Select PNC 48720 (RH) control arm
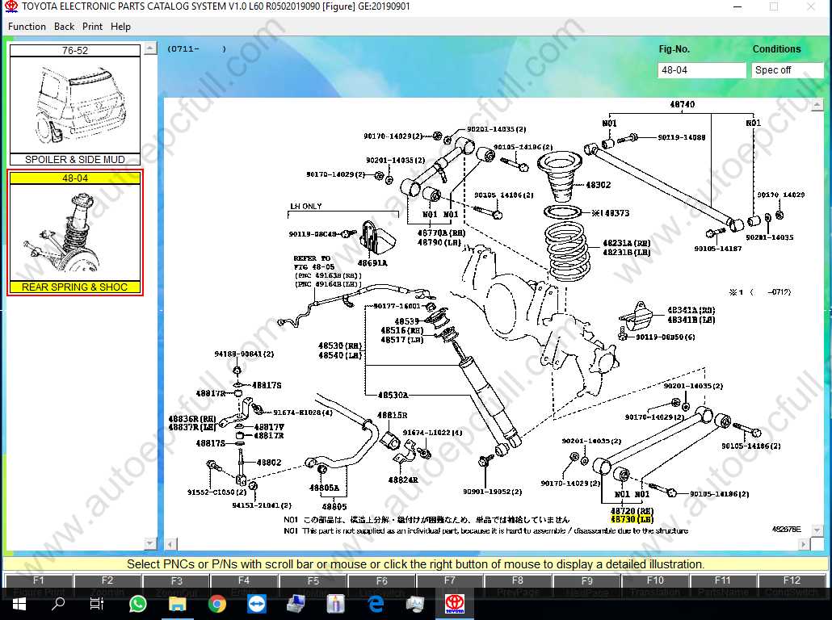This screenshot has width=832, height=620. coord(632,511)
